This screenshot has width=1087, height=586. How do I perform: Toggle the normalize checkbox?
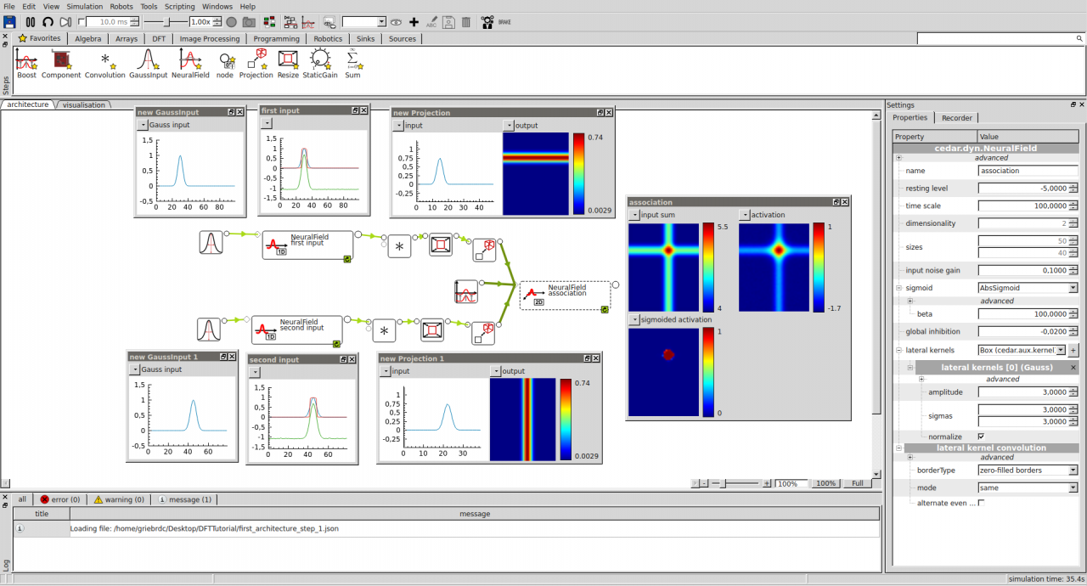(x=982, y=437)
